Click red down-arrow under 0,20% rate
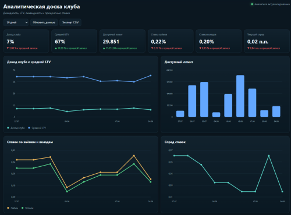Screen dimensions: 291x215 [200, 48]
